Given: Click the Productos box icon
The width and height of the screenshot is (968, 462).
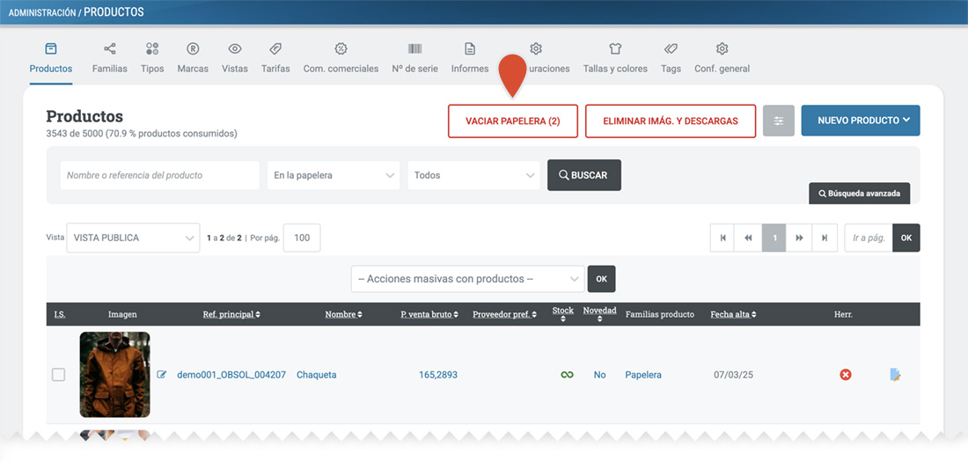Looking at the screenshot, I should pyautogui.click(x=51, y=48).
